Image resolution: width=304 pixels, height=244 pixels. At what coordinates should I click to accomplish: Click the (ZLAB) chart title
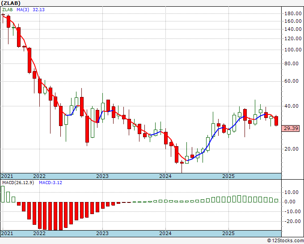(x=11, y=3)
